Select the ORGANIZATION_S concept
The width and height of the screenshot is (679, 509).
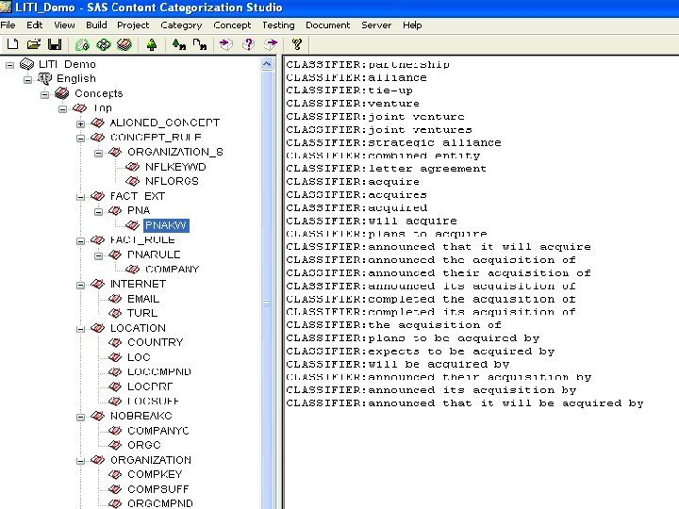click(x=175, y=152)
